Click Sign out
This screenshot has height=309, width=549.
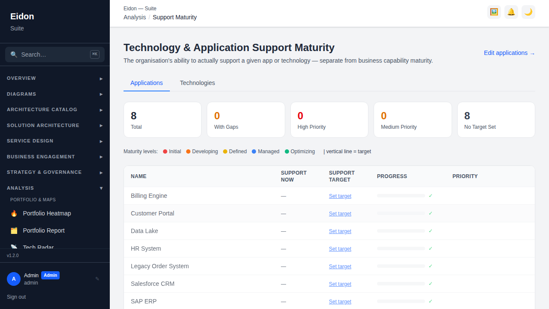point(16,297)
